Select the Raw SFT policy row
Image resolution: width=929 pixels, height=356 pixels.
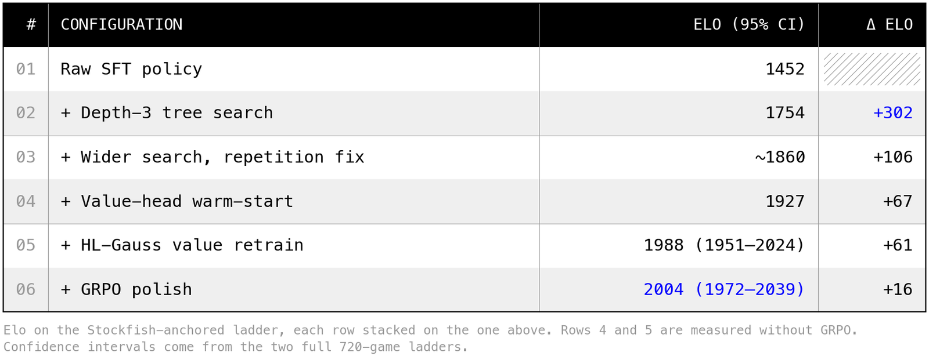tap(464, 69)
